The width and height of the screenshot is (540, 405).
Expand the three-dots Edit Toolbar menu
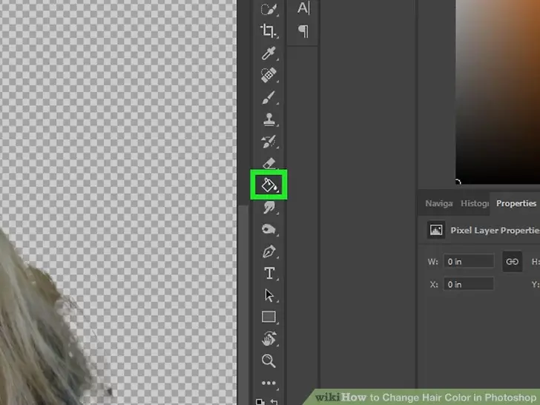pyautogui.click(x=269, y=383)
